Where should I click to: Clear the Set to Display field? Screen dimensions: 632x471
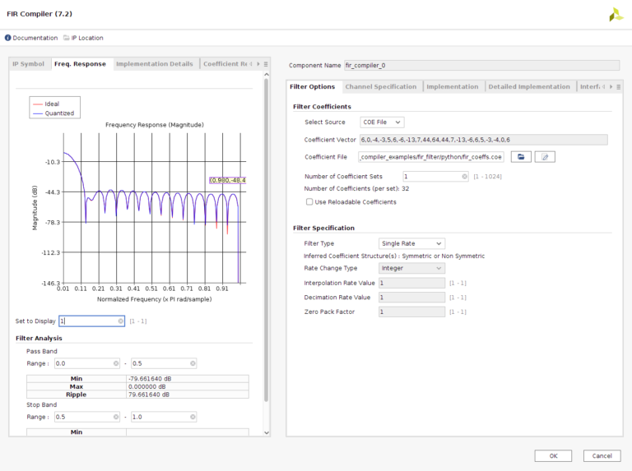(120, 321)
